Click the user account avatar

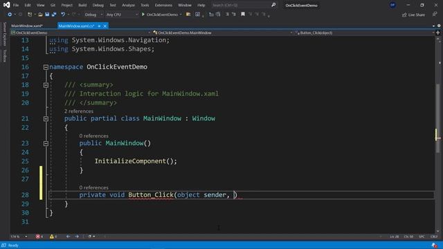click(x=392, y=5)
